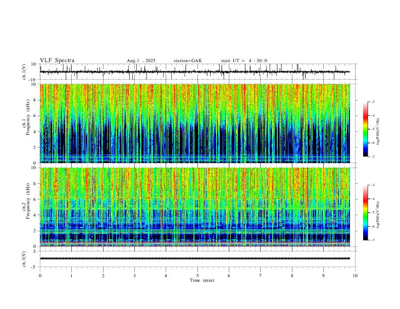The width and height of the screenshot is (400, 309).
Task: Click the log(PSD) label beside ch.2 color bar
Action: click(x=378, y=215)
